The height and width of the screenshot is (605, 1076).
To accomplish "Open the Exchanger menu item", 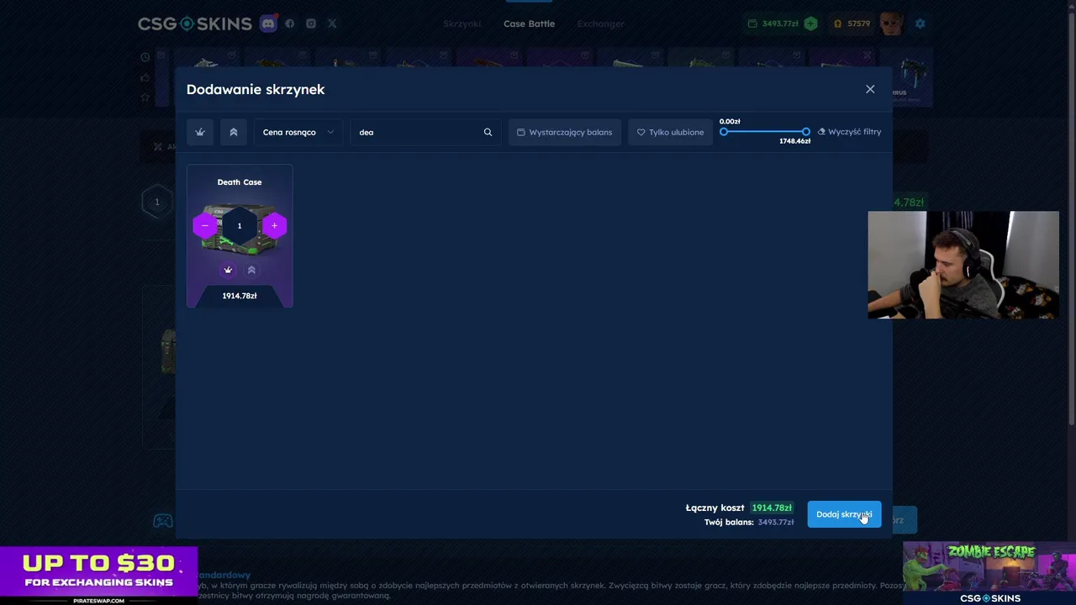I will [600, 24].
